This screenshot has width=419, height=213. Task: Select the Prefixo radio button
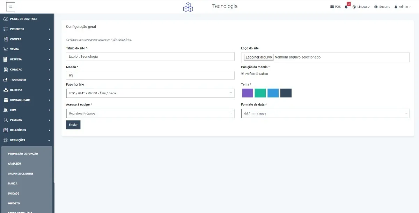243,73
